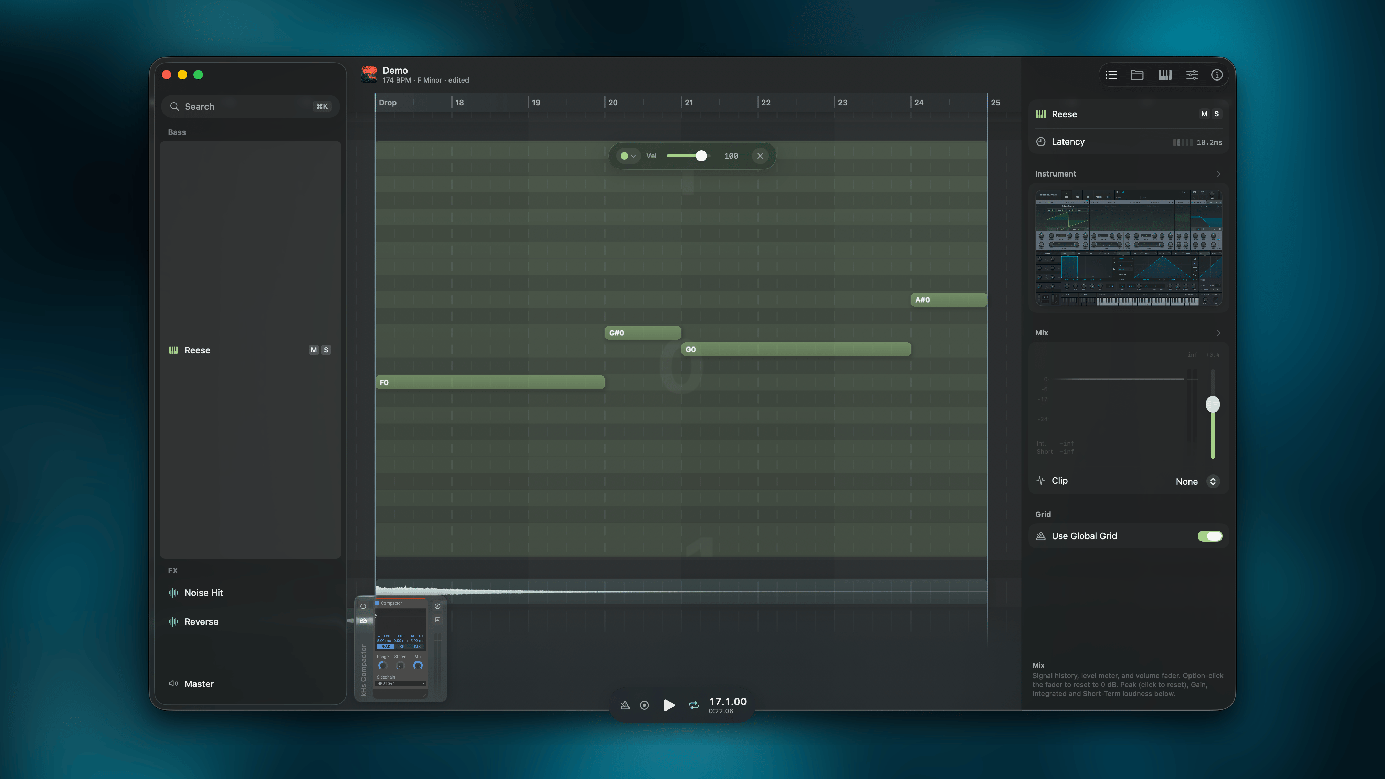Click bar 21 in the timeline ruler
1385x779 pixels.
689,103
